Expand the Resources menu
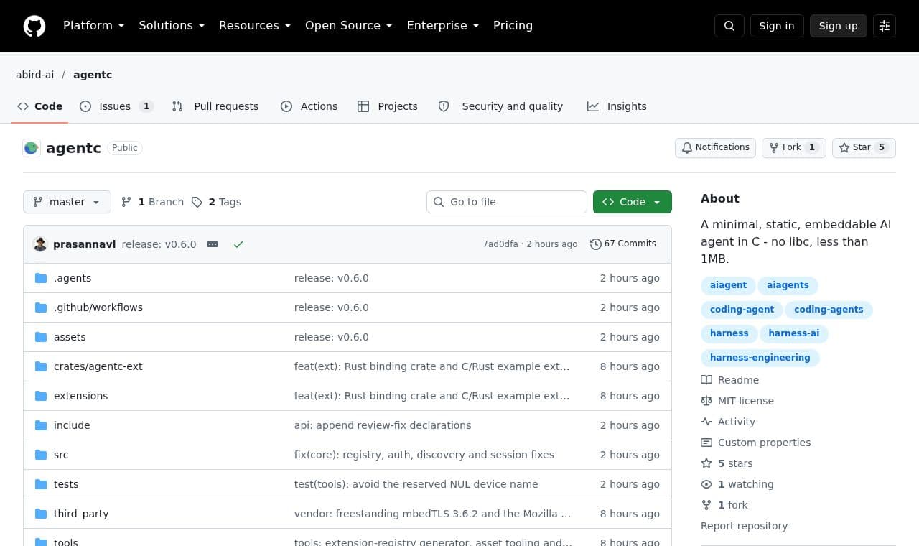 (255, 26)
